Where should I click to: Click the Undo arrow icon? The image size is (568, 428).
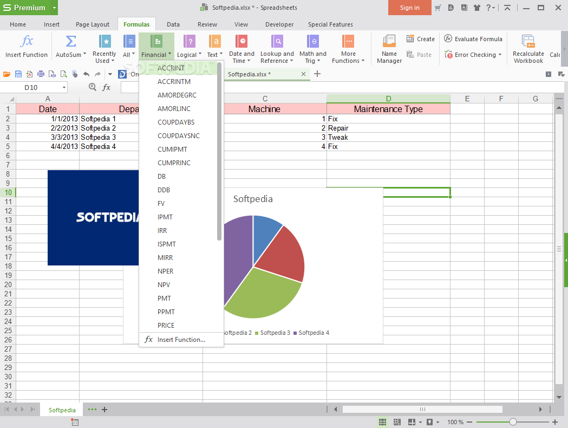point(86,74)
